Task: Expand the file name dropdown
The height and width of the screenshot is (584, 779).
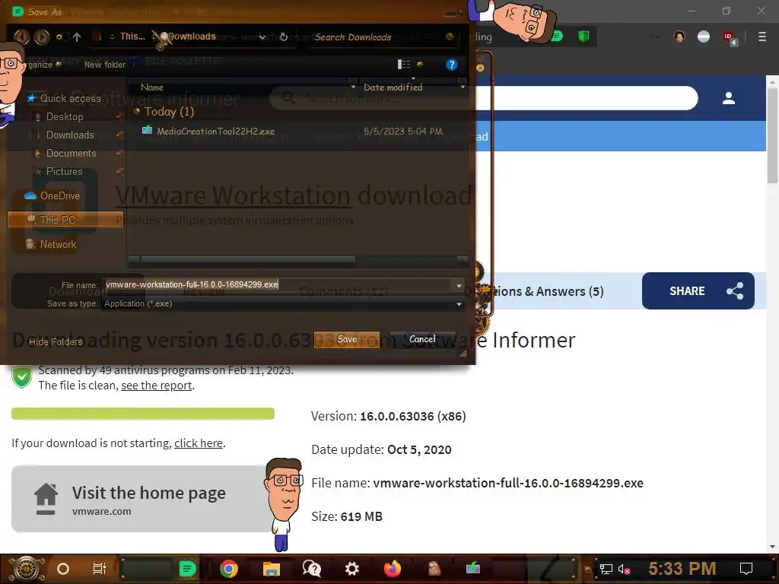Action: click(x=459, y=286)
